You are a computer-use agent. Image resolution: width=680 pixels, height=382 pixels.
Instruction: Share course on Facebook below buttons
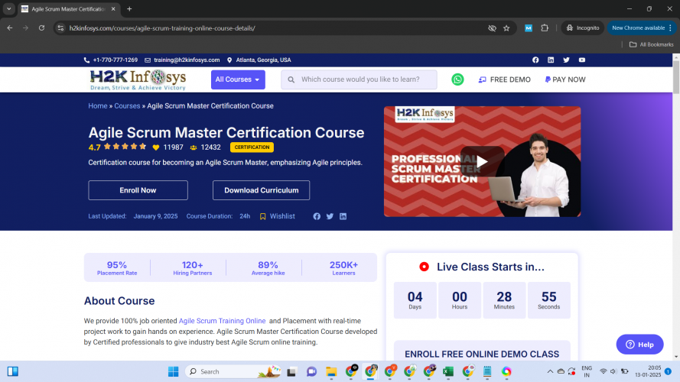(x=317, y=216)
